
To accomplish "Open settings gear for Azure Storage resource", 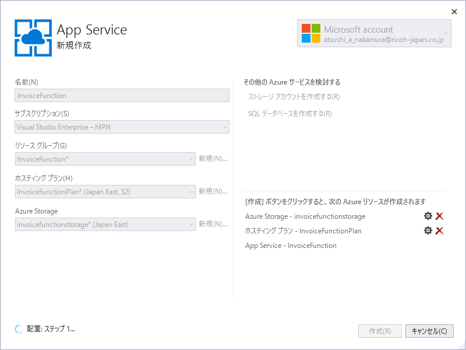I will (428, 216).
